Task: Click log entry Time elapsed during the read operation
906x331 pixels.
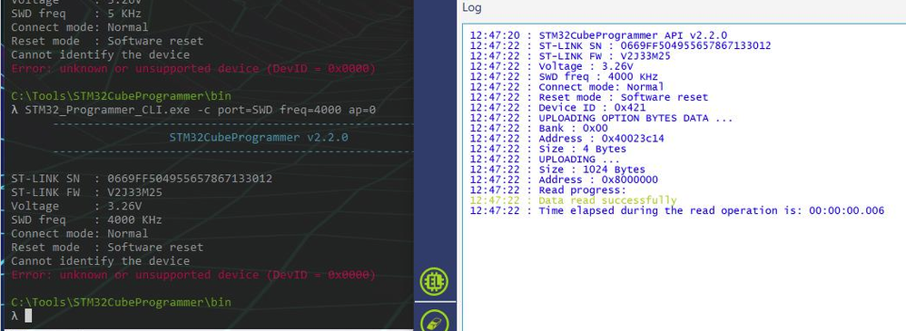Action: pos(676,211)
